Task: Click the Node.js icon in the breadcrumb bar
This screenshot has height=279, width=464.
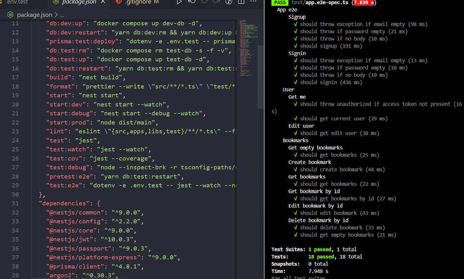Action: pos(10,14)
